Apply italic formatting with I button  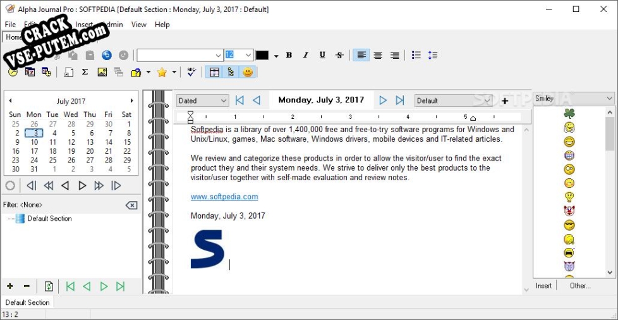[305, 55]
